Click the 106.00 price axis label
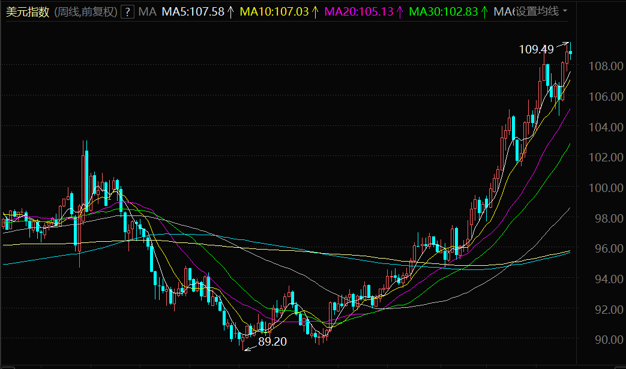 [606, 97]
